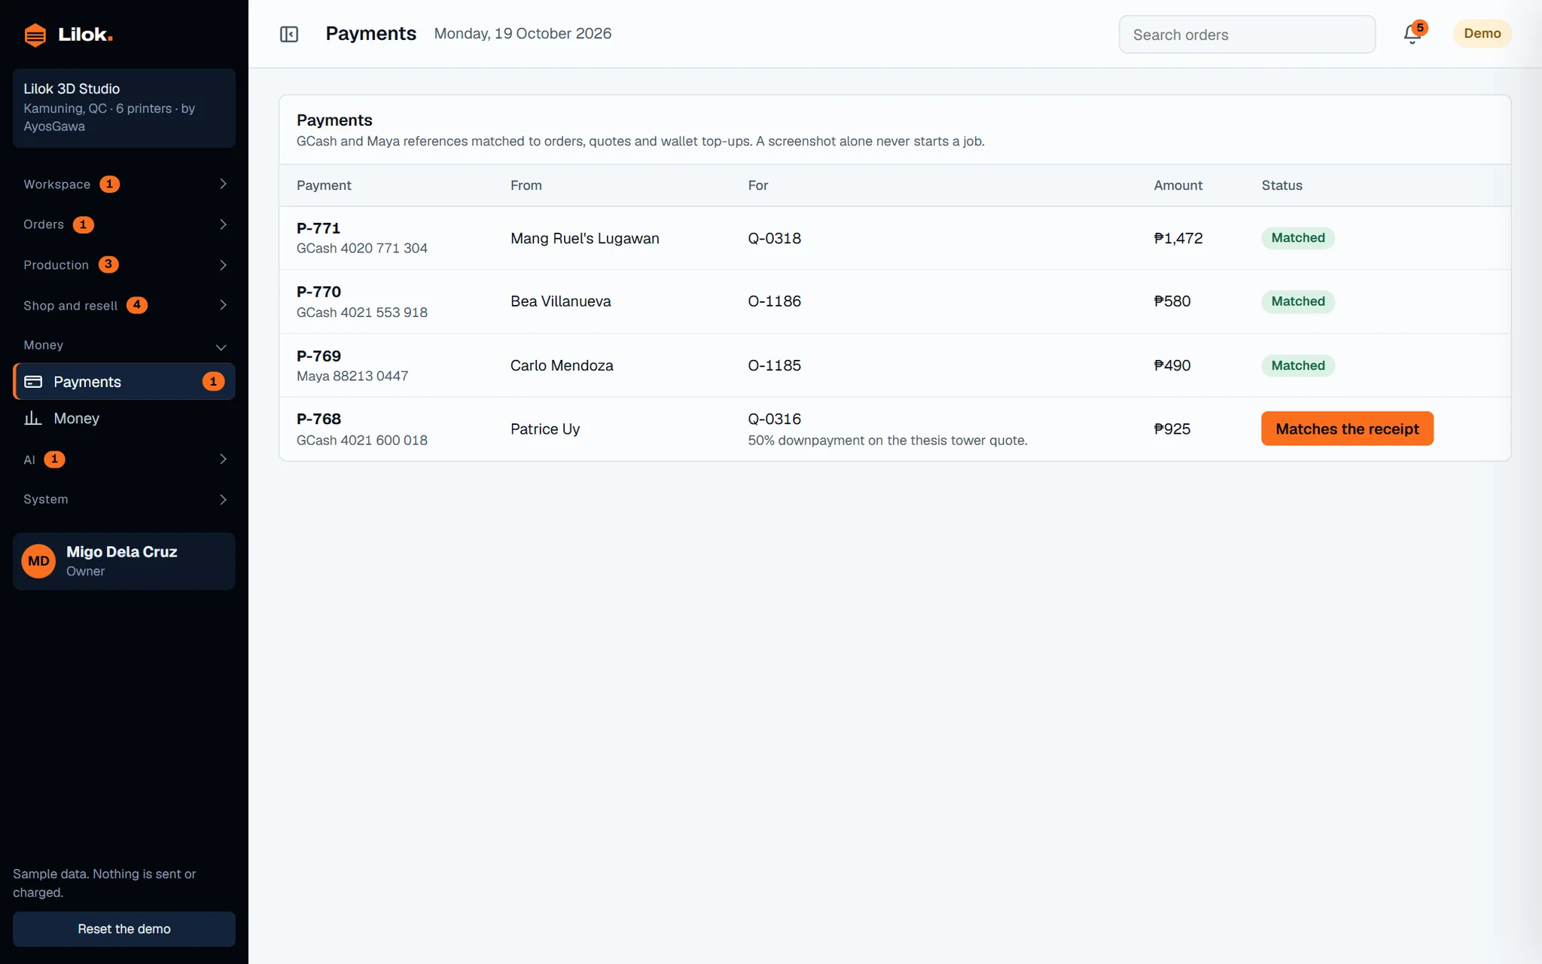Open the Money sidebar page

[124, 418]
